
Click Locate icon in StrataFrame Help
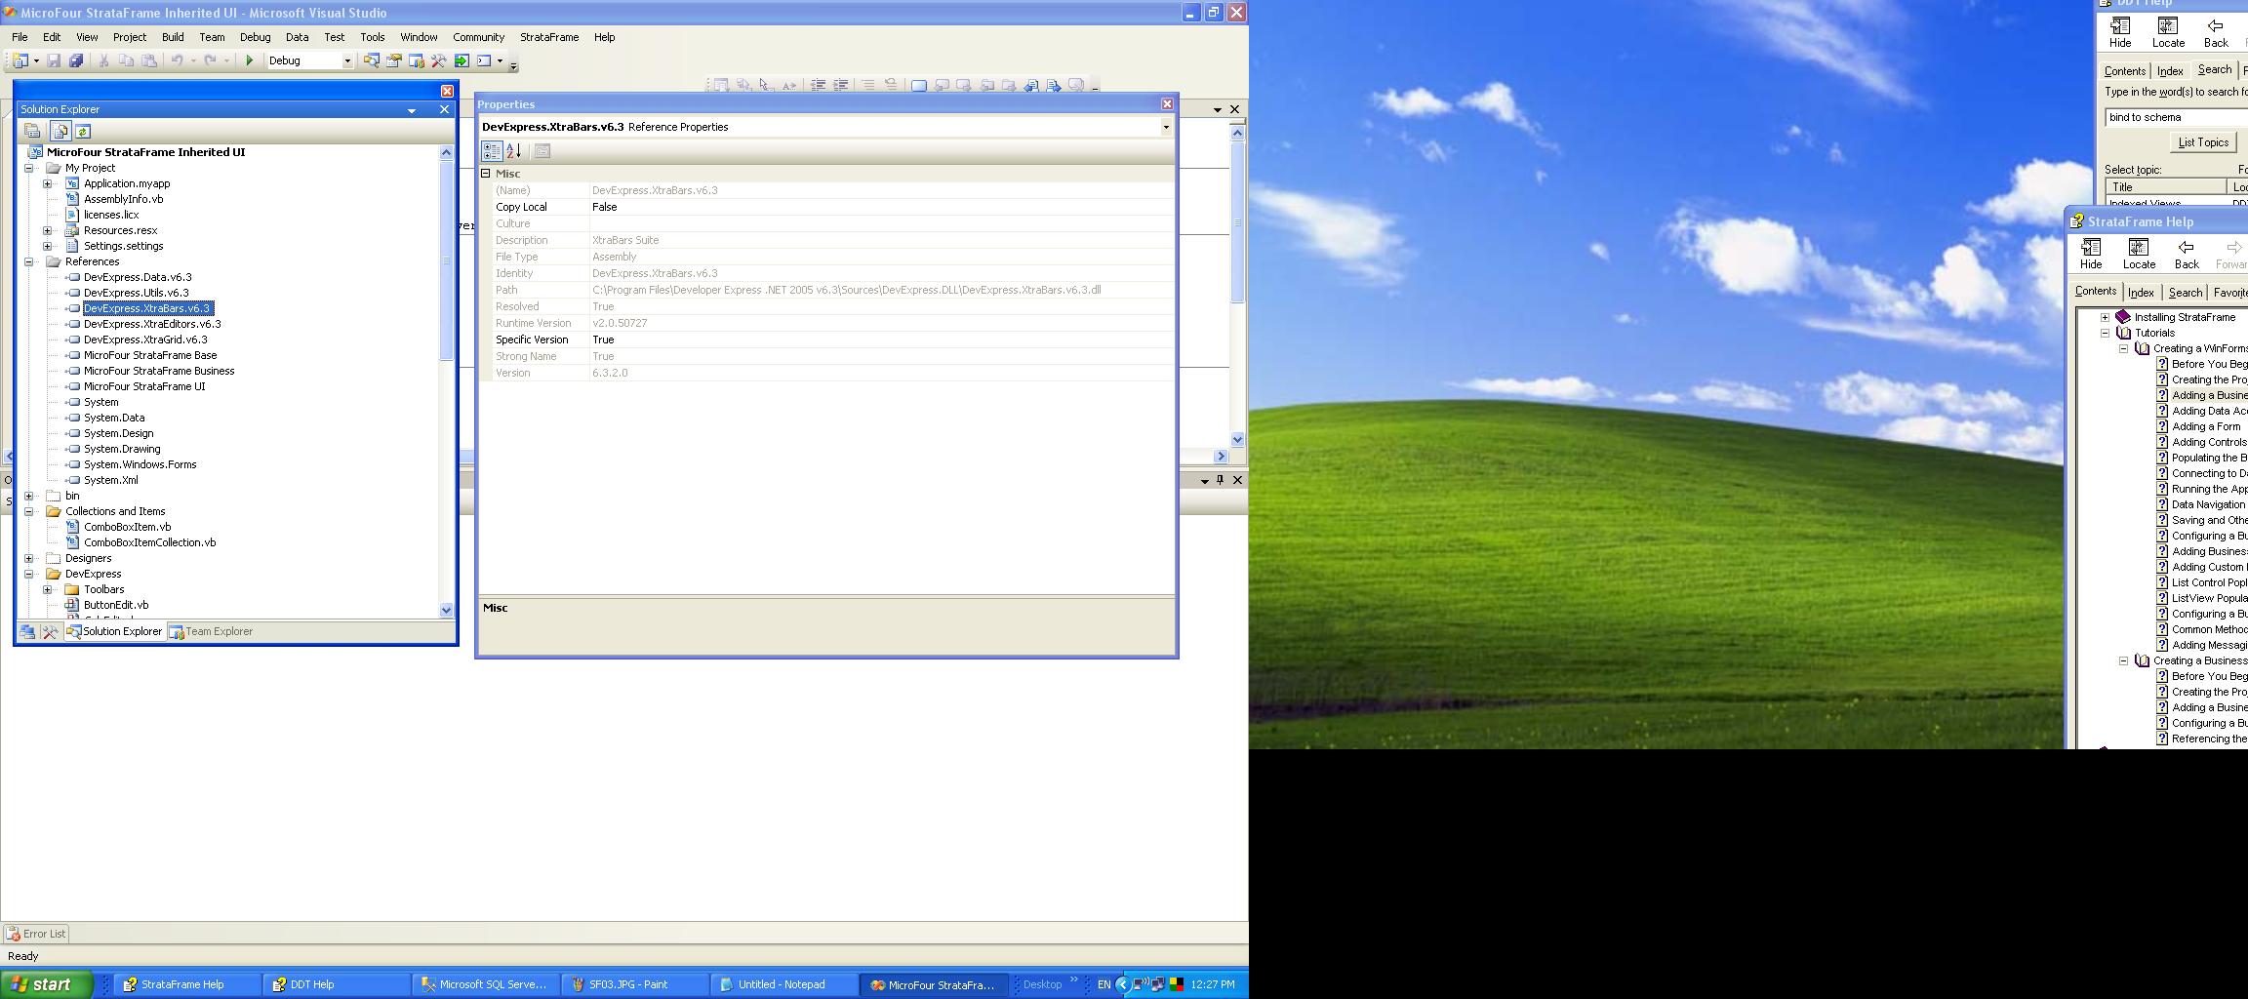tap(2139, 254)
